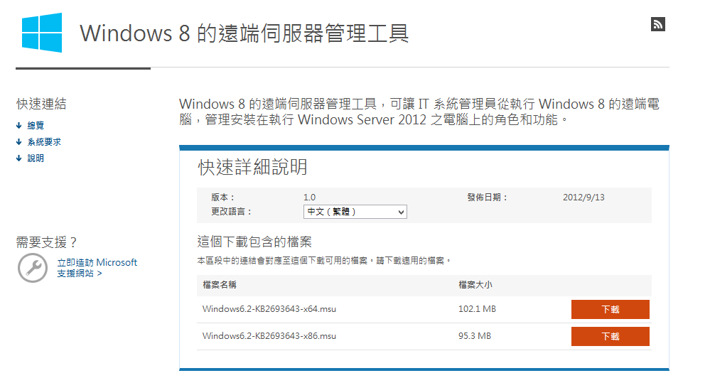
Task: Click the 檔案名稱 column header
Action: (x=220, y=285)
